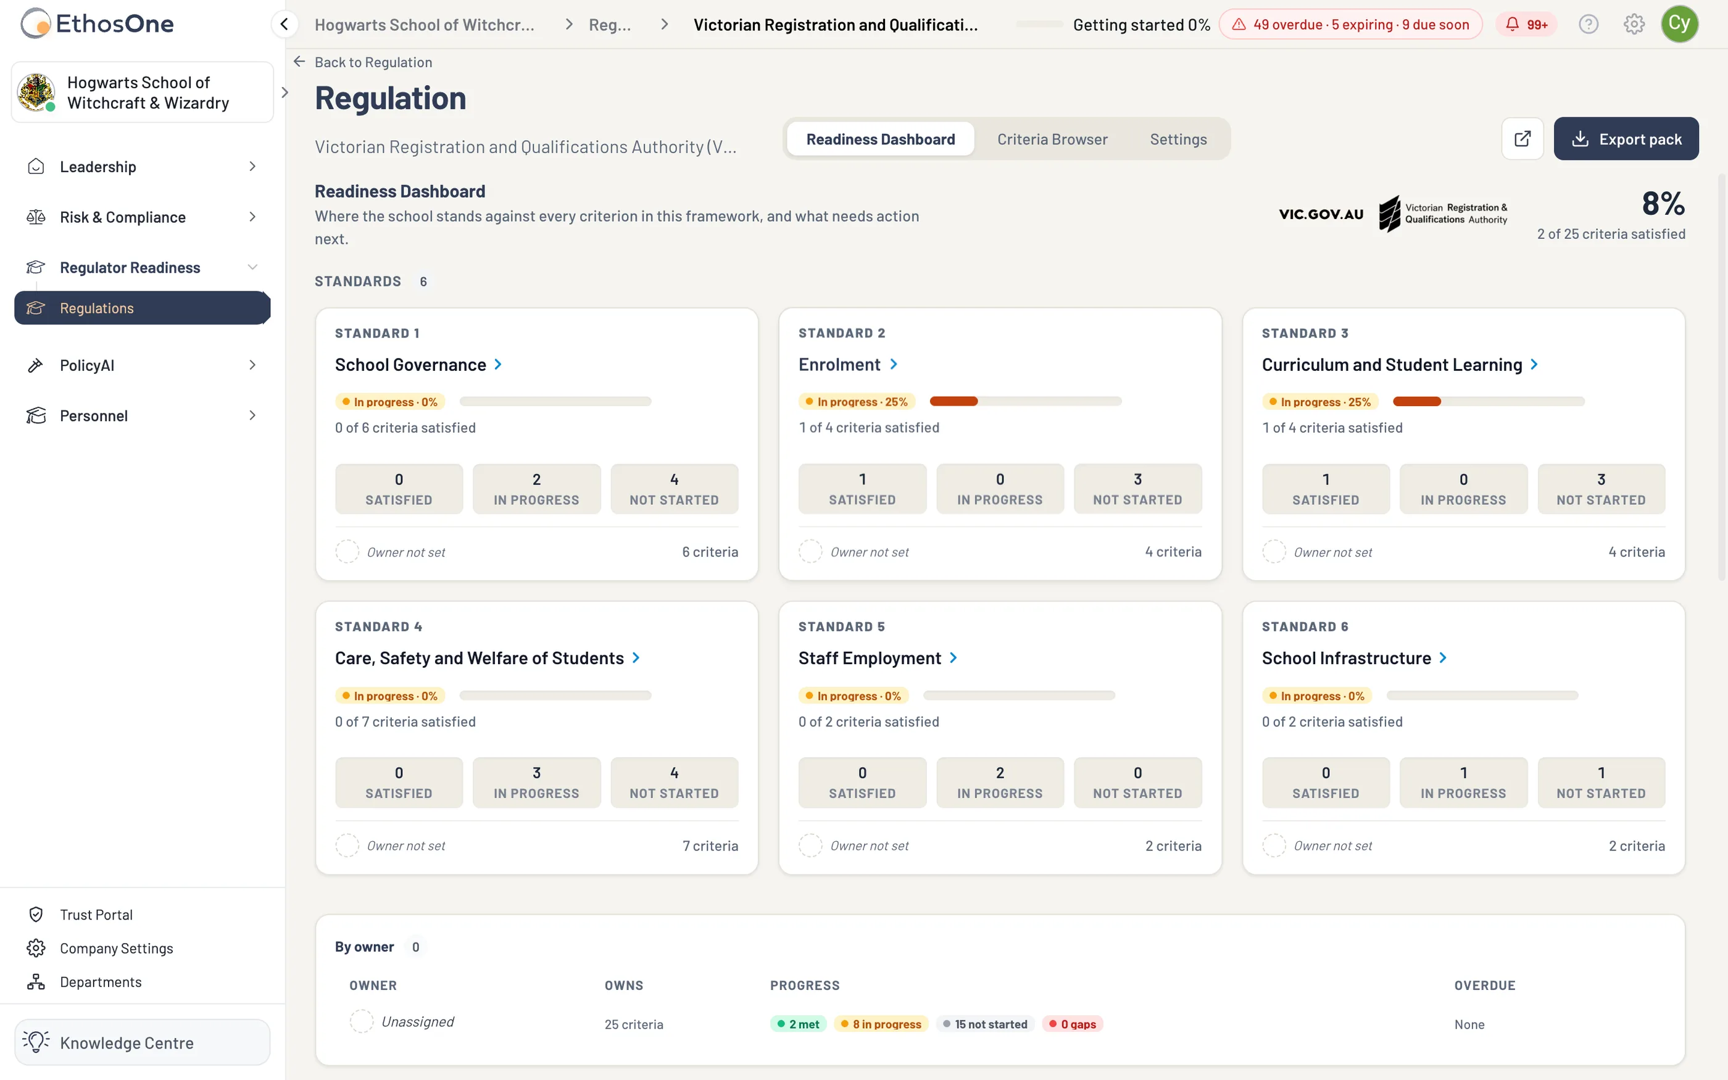Go Back to Regulation link

pos(373,62)
